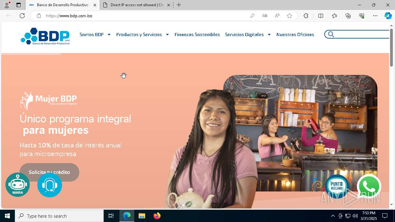Open the WARA chatbot icon
Image resolution: width=395 pixels, height=222 pixels.
click(18, 185)
